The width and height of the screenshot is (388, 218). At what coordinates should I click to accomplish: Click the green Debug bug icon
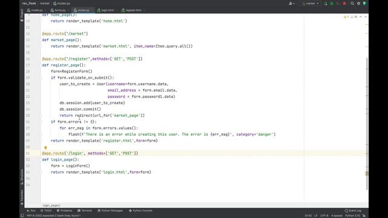(332, 4)
